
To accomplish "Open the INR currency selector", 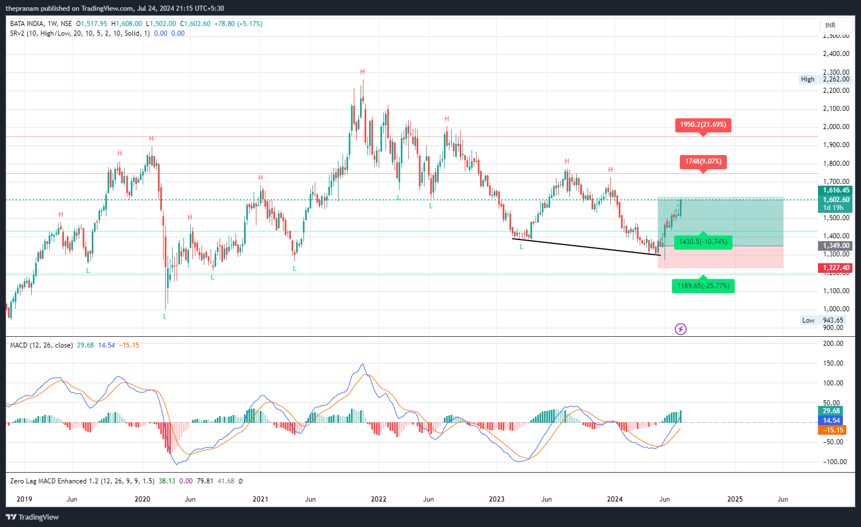I will pos(836,25).
